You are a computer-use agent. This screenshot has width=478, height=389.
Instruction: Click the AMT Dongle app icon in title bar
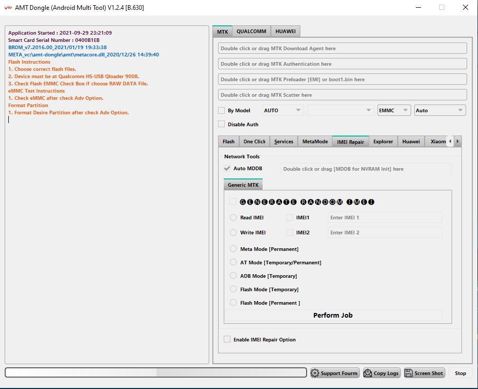[8, 8]
